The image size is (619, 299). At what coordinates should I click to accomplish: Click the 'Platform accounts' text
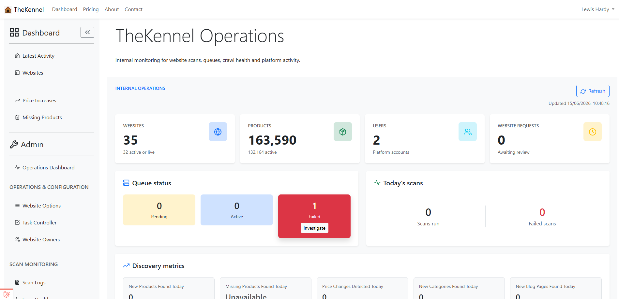pos(391,152)
